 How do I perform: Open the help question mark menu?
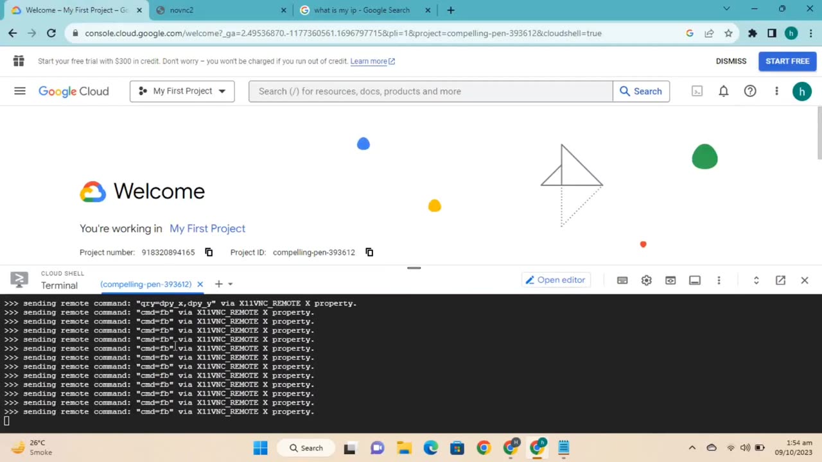tap(750, 91)
